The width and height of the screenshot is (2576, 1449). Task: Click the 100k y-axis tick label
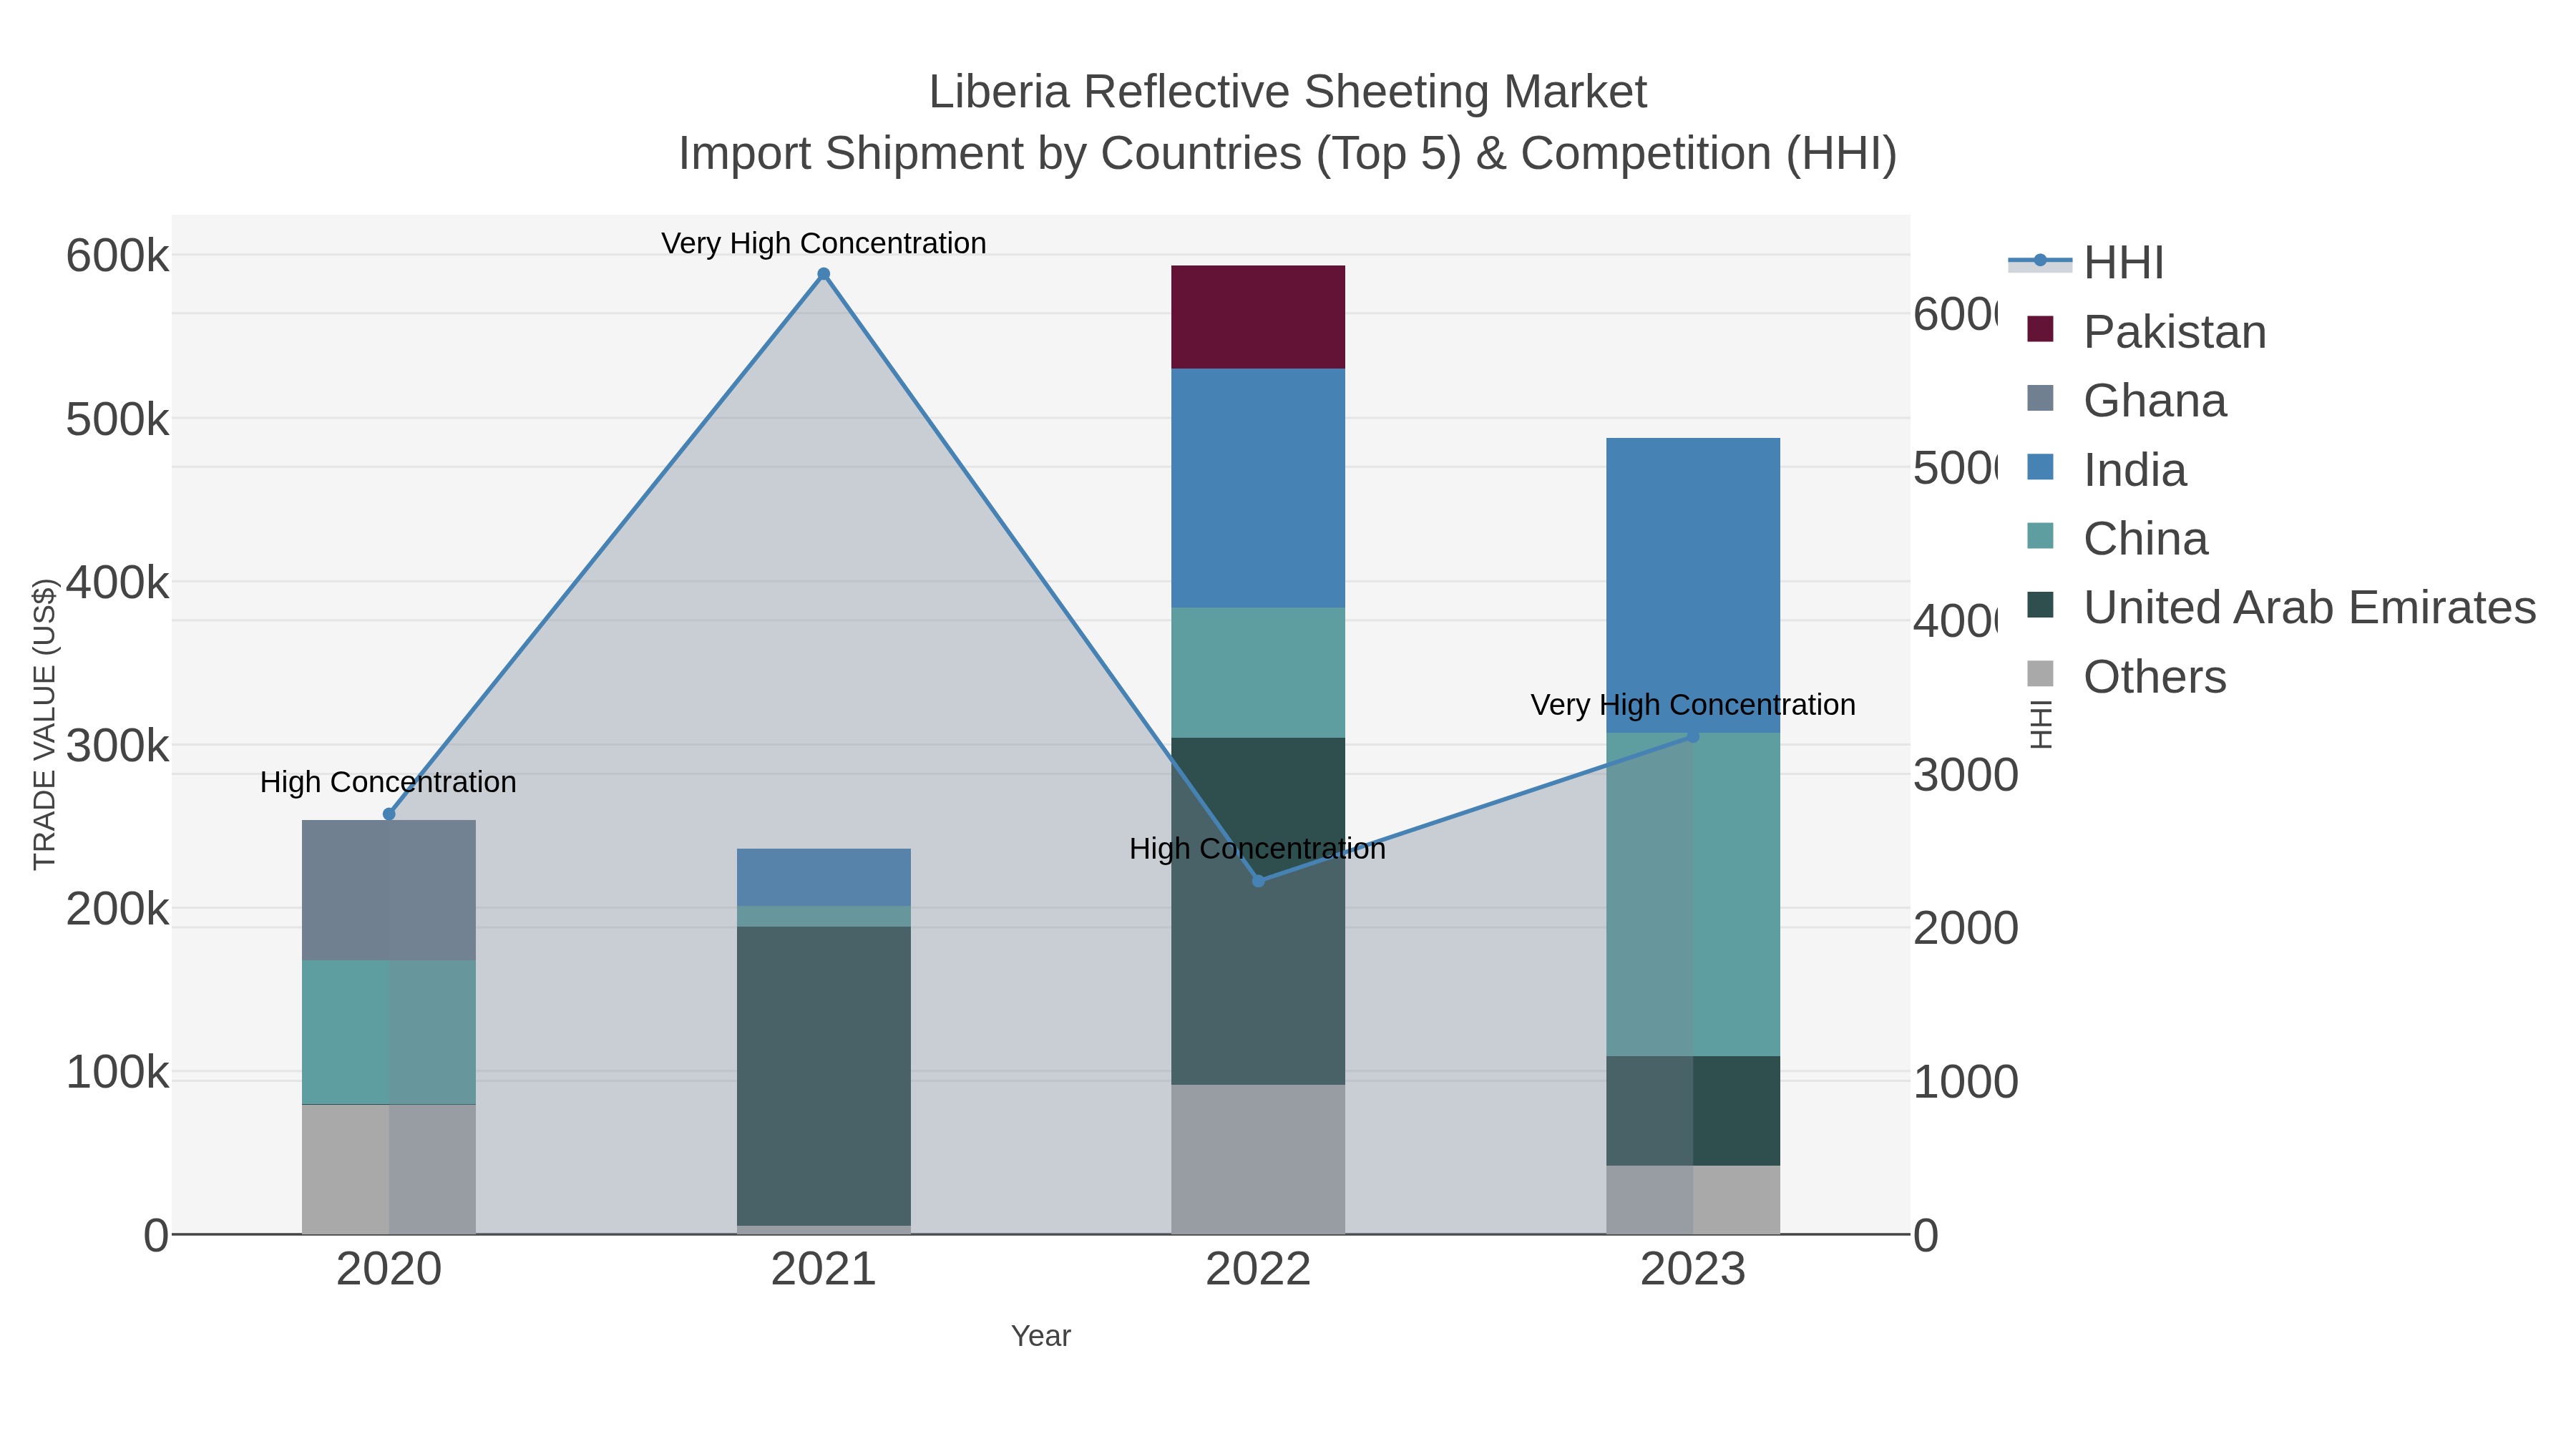click(x=118, y=1073)
